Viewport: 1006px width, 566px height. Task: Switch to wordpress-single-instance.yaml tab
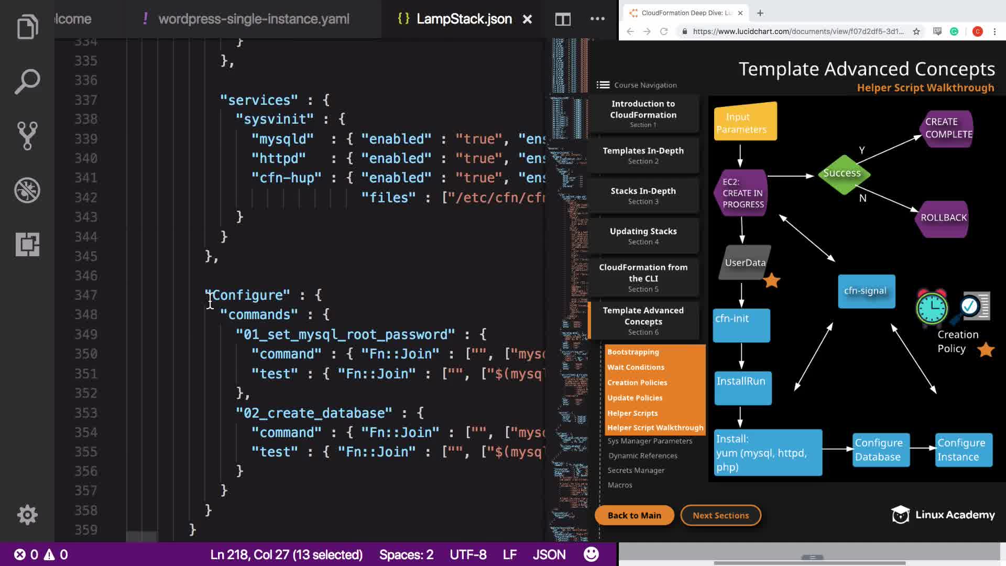click(254, 19)
